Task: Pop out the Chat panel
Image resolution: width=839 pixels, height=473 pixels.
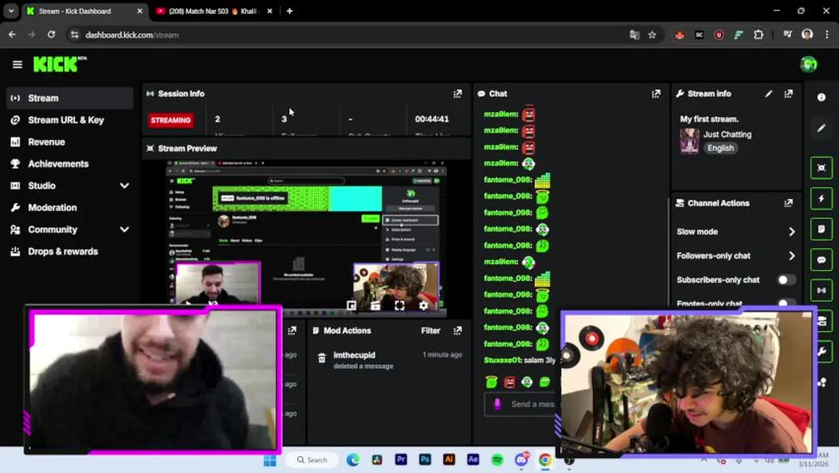Action: coord(656,94)
